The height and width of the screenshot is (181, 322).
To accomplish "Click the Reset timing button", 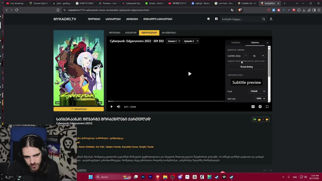I will (x=247, y=67).
